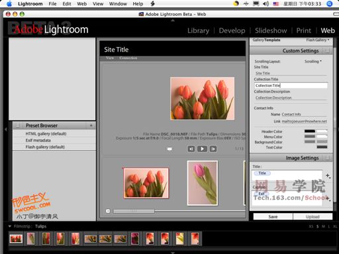The image size is (339, 254).
Task: Click the Contact Info Name field
Action: pos(304,114)
